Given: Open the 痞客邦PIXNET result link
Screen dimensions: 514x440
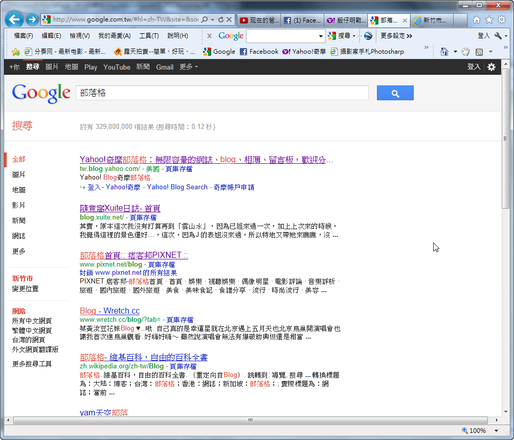Looking at the screenshot, I should point(134,255).
